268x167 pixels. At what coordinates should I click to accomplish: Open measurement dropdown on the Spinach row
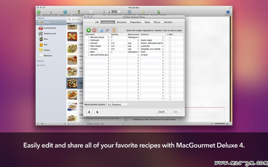138,43
